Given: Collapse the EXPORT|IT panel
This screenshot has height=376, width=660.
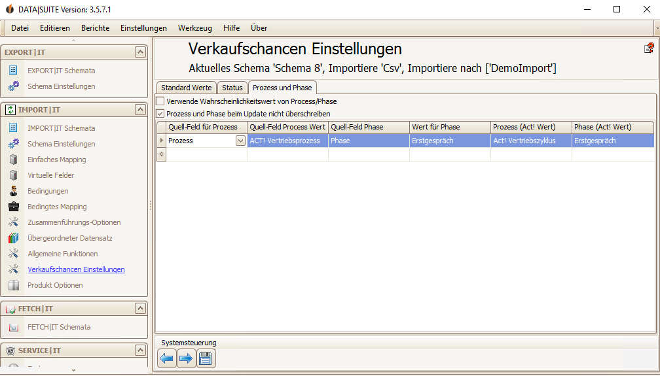Looking at the screenshot, I should tap(140, 52).
